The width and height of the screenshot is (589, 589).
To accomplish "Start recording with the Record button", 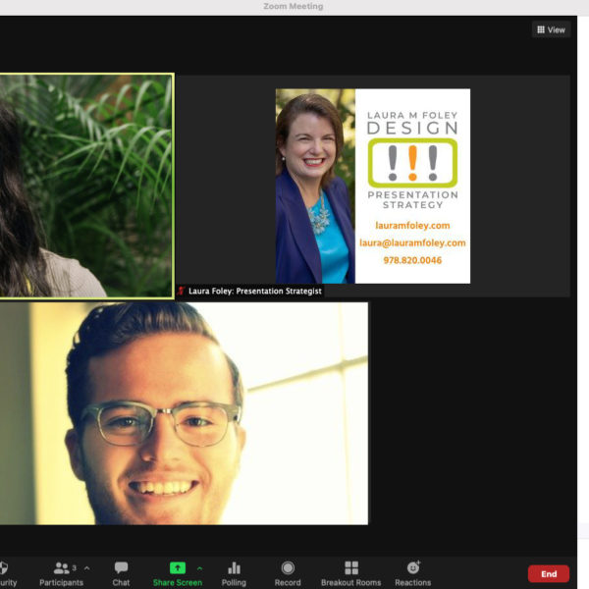I will pyautogui.click(x=288, y=573).
